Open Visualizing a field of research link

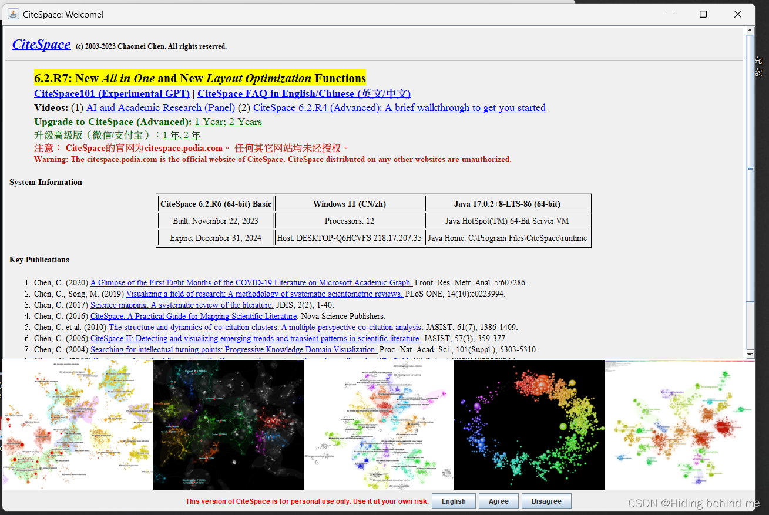[264, 294]
